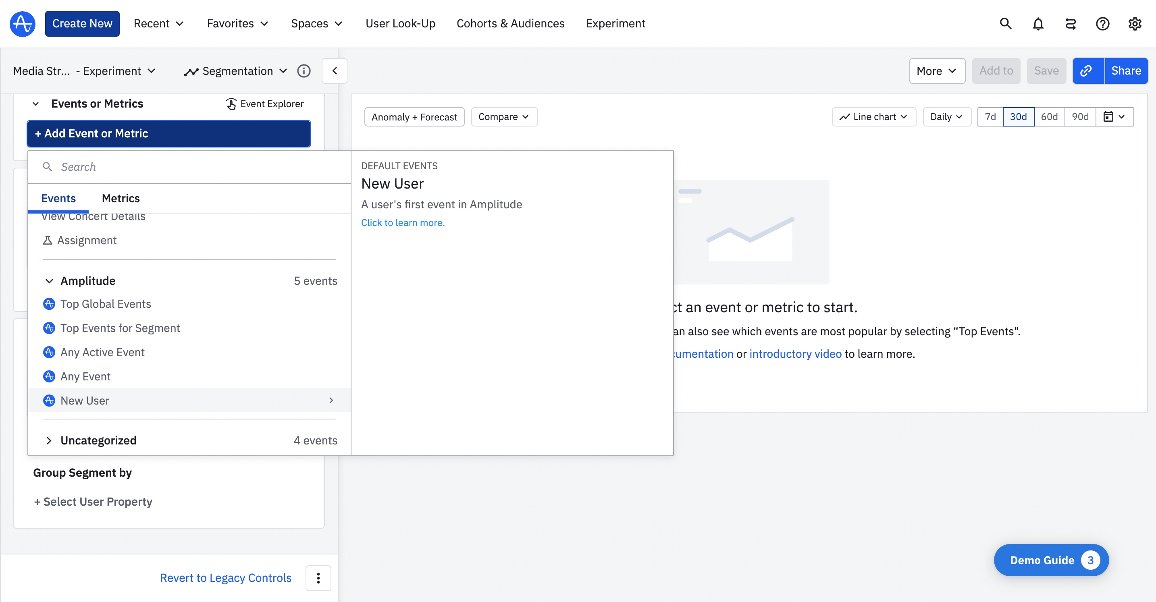
Task: Click Revert to Legacy Controls link
Action: pyautogui.click(x=225, y=578)
